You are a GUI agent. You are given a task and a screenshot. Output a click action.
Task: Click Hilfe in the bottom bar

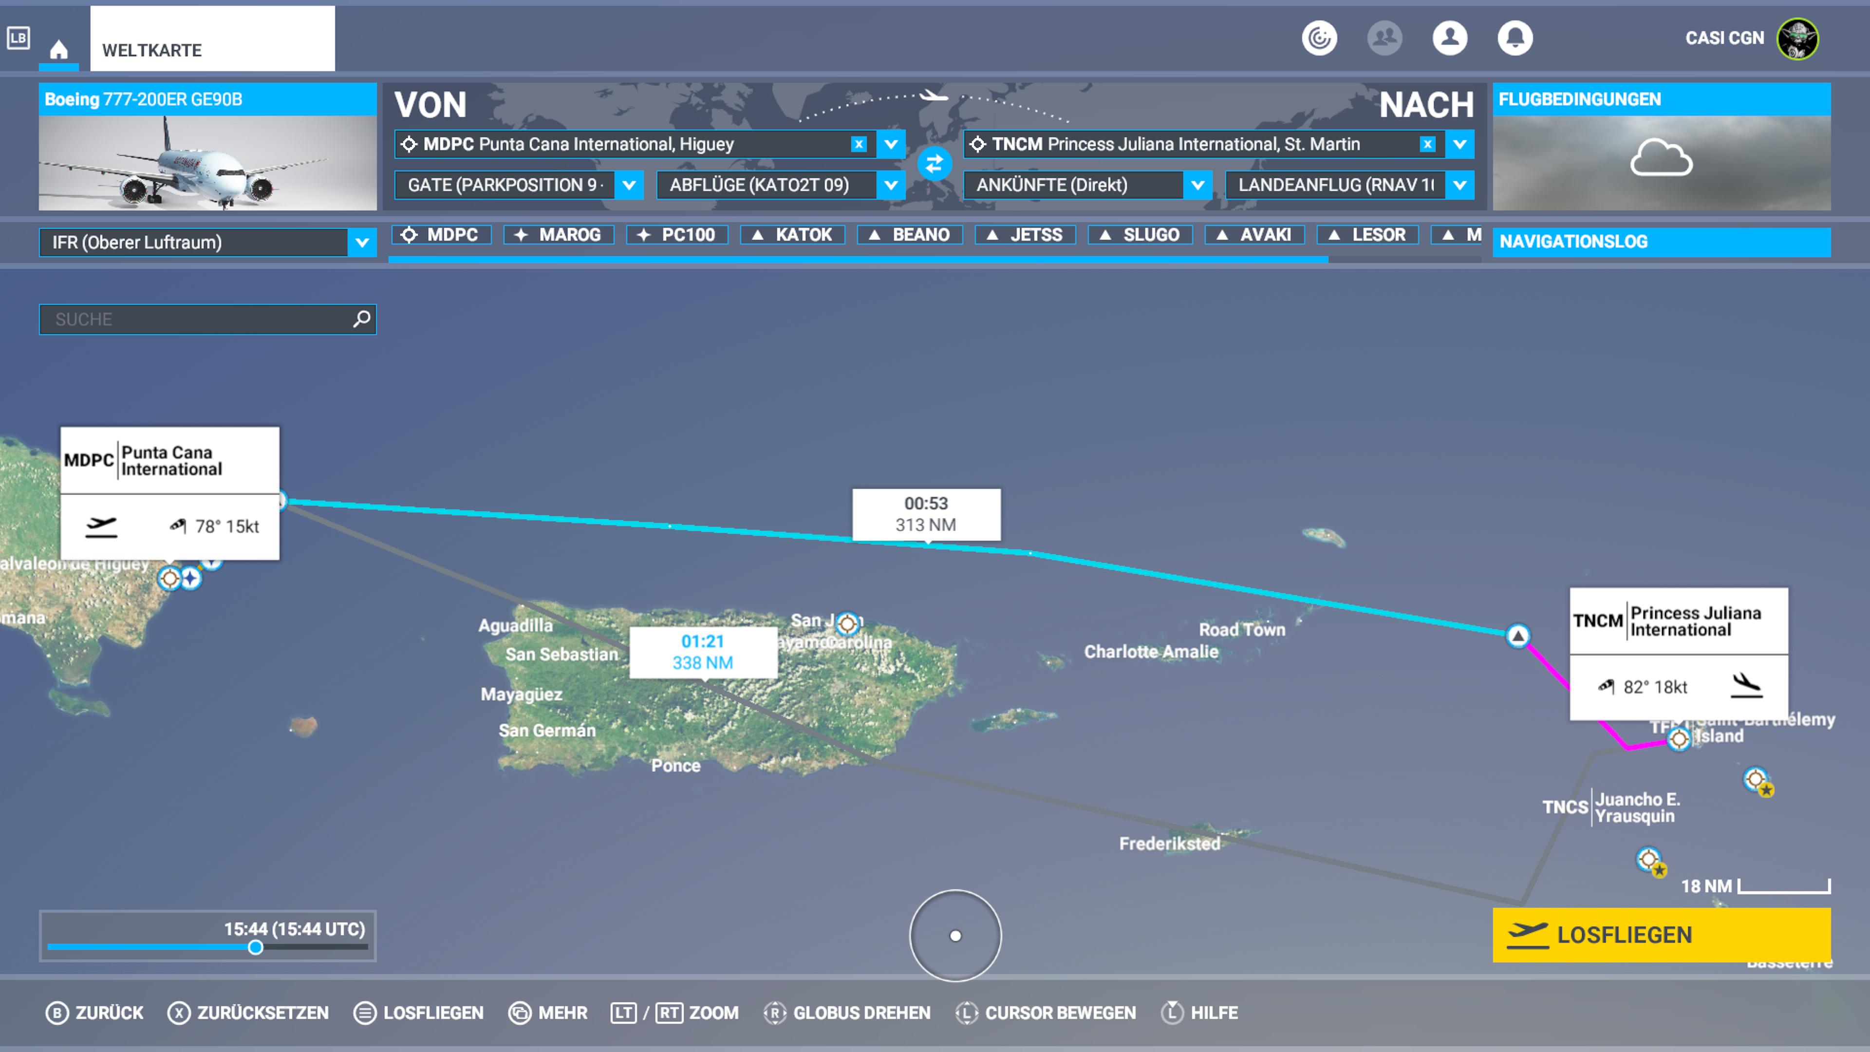(x=1199, y=1012)
